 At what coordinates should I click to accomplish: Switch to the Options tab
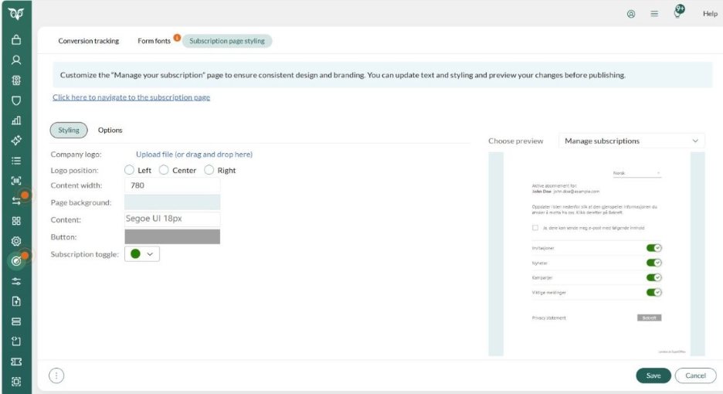click(110, 131)
